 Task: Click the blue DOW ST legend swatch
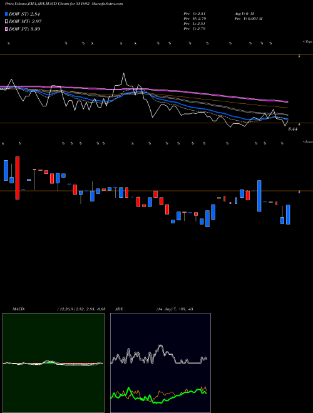6,14
